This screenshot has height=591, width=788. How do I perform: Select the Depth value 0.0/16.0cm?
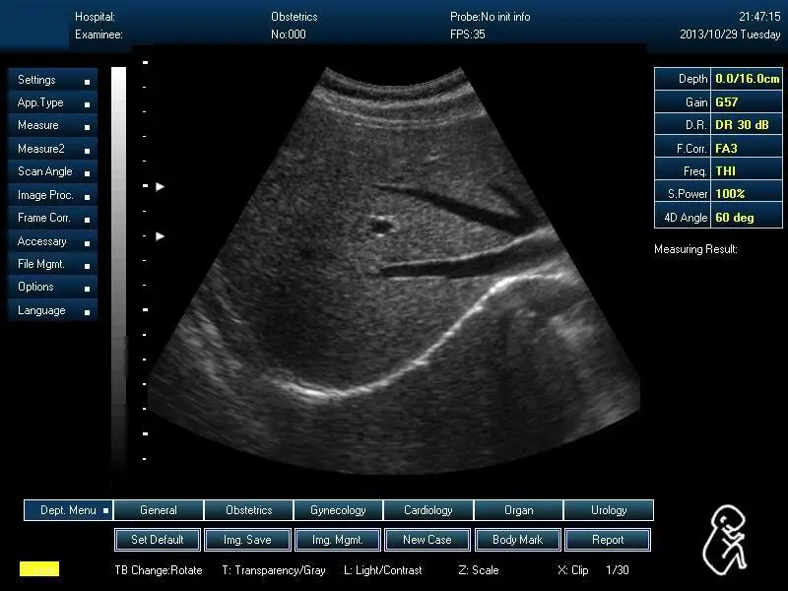[747, 79]
